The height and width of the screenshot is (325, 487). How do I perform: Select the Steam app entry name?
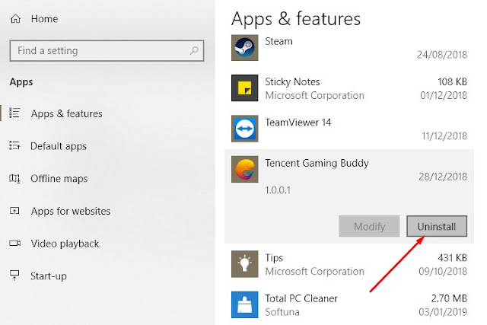(279, 41)
